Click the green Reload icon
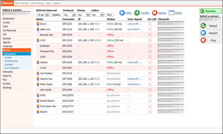This screenshot has width=223, height=134. click(x=203, y=26)
